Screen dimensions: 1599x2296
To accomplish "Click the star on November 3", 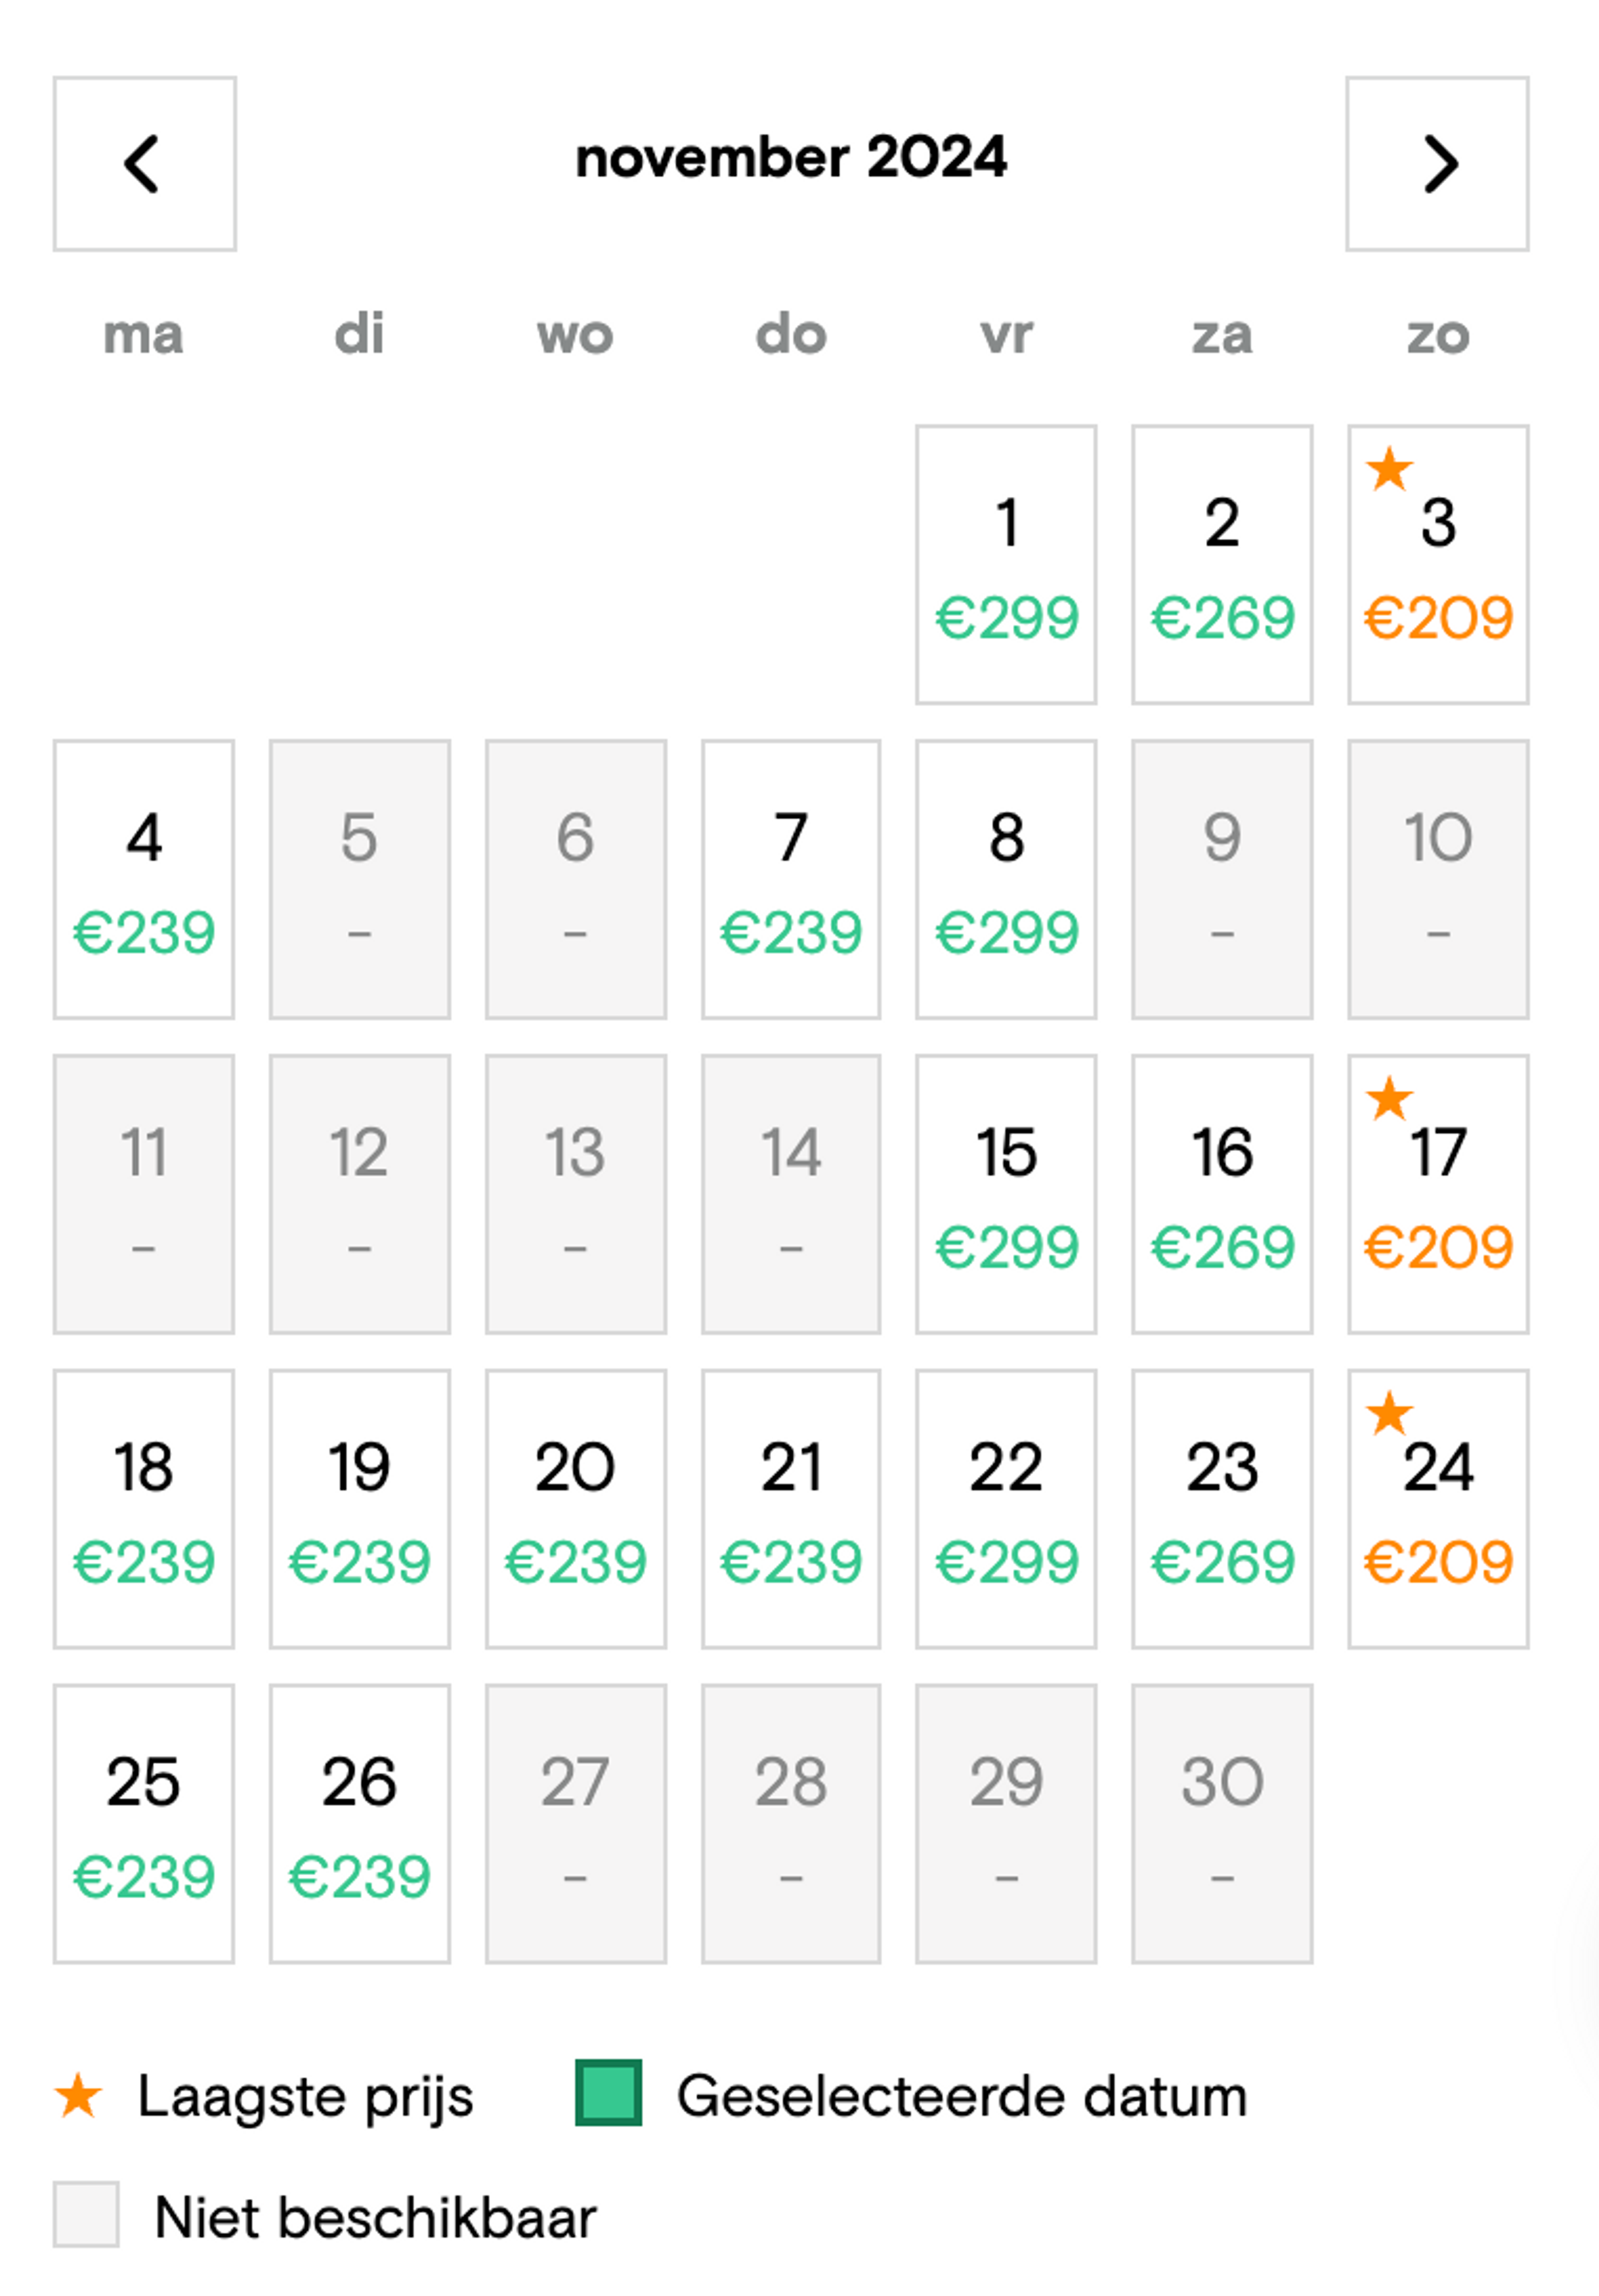I will tap(1389, 469).
